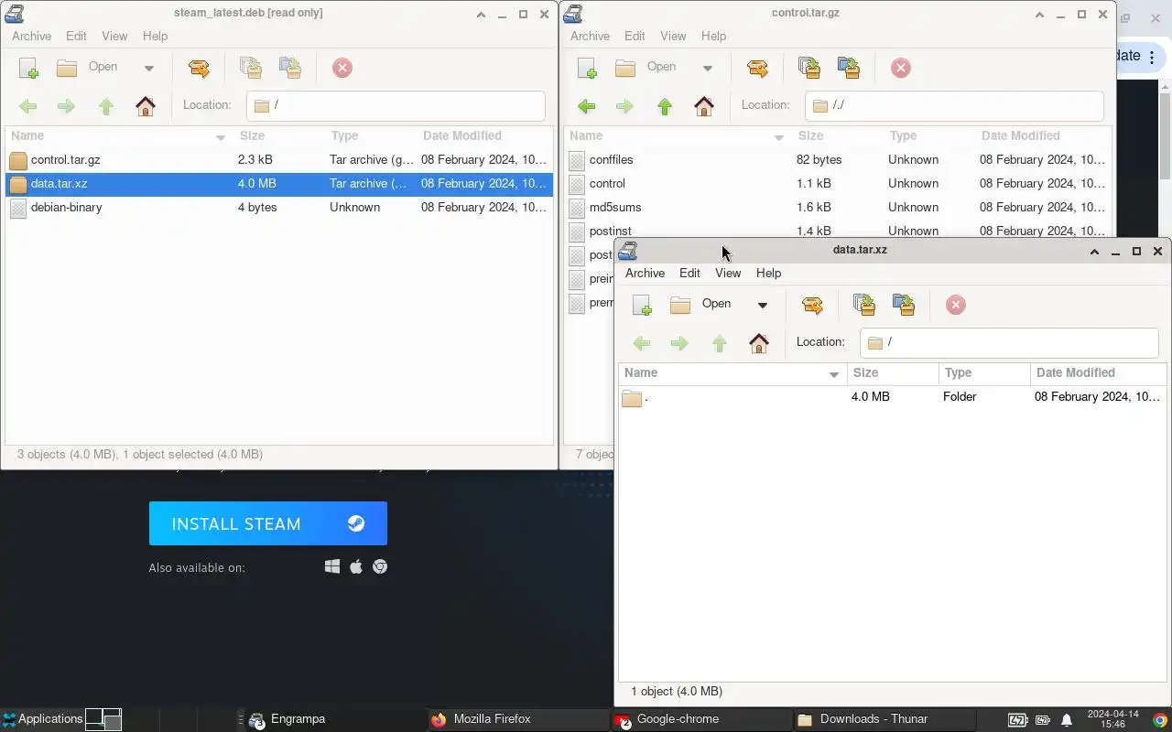Image resolution: width=1172 pixels, height=732 pixels.
Task: Select md5sums file in control.tar.gz
Action: [838, 207]
